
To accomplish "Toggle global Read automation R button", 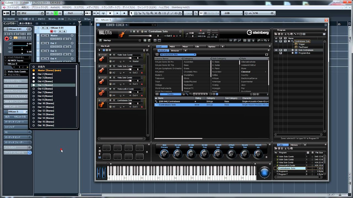I will click(x=55, y=13).
